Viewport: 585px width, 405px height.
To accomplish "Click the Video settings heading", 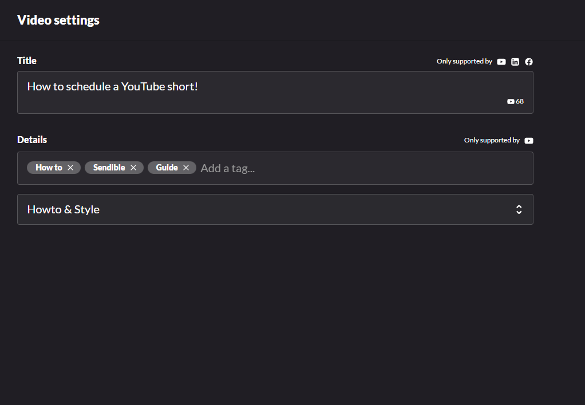I will 58,20.
